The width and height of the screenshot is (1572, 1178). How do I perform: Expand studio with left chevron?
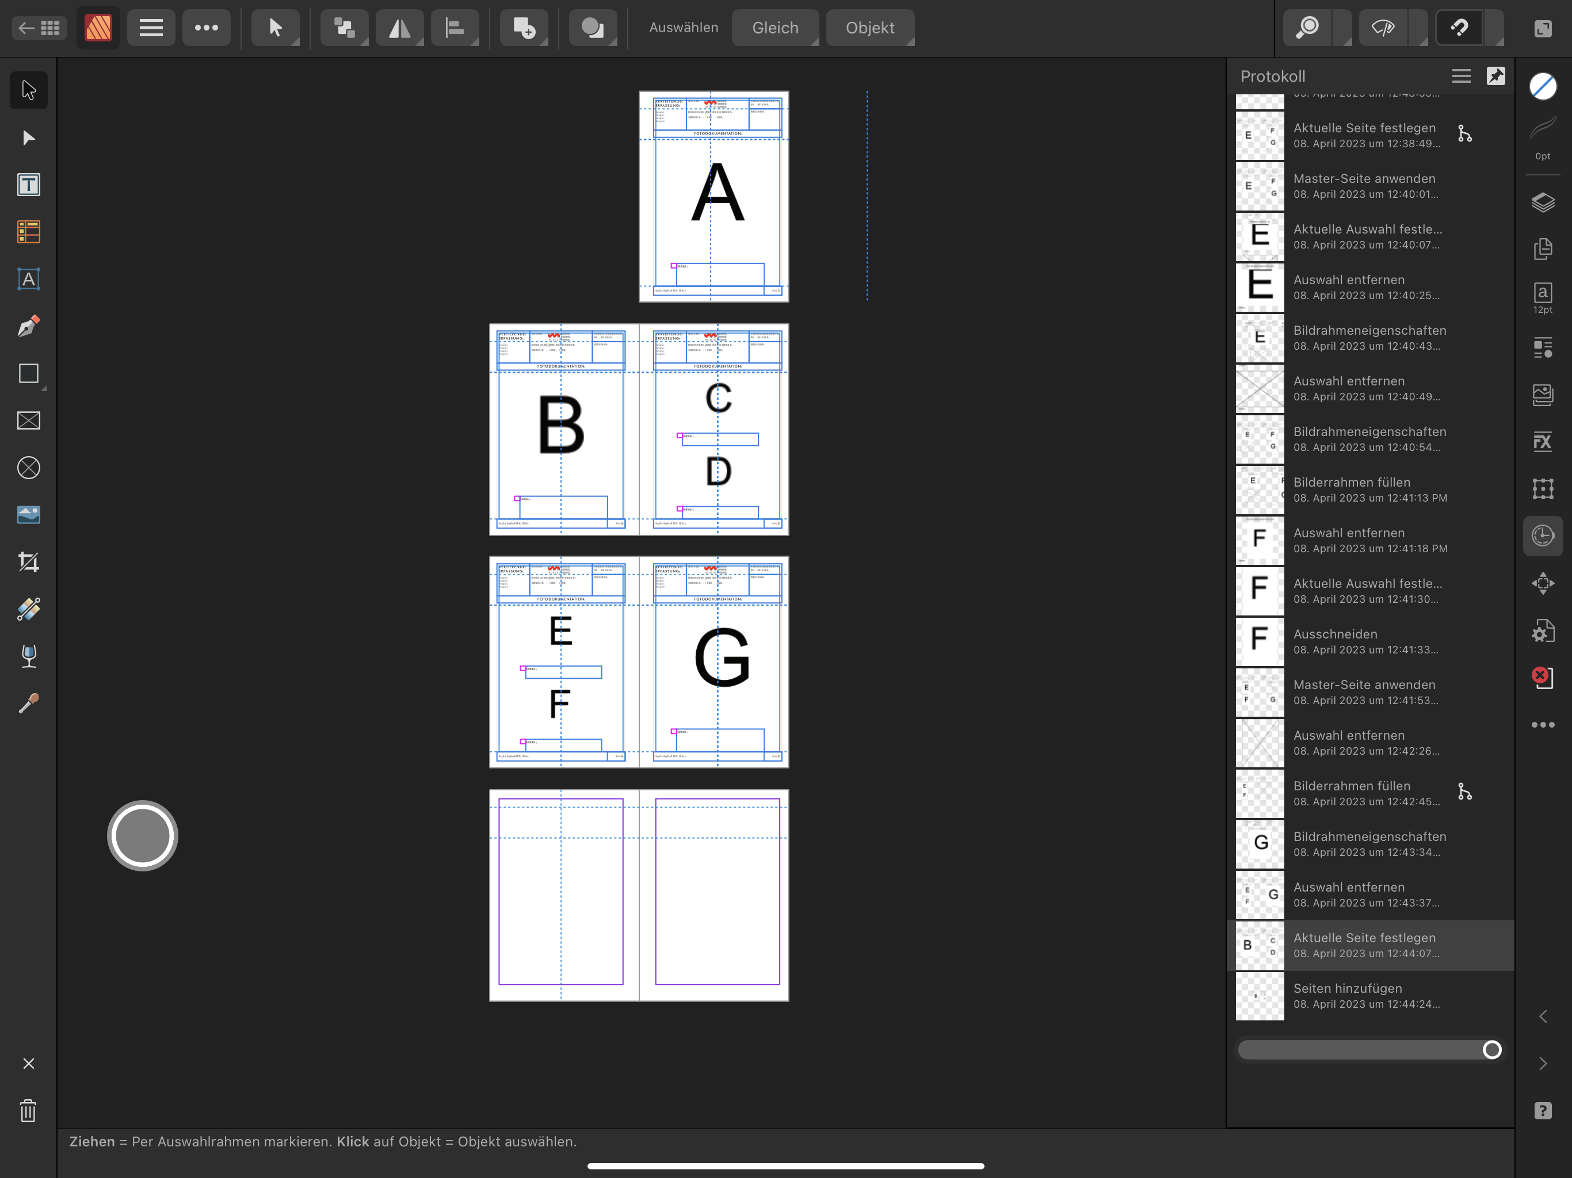[1542, 1017]
